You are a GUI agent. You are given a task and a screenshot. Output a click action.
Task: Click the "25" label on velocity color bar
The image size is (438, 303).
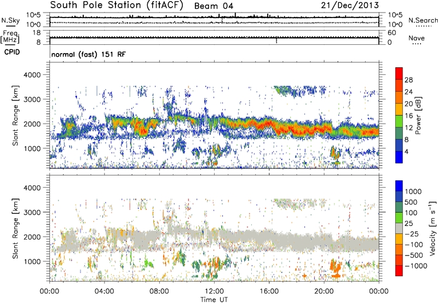(x=408, y=224)
